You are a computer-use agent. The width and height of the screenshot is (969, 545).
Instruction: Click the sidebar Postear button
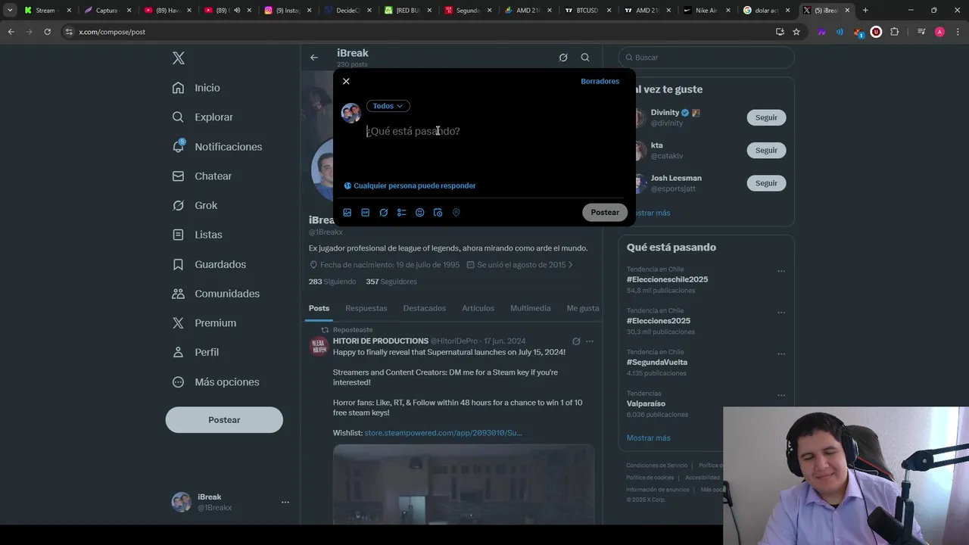(x=224, y=420)
